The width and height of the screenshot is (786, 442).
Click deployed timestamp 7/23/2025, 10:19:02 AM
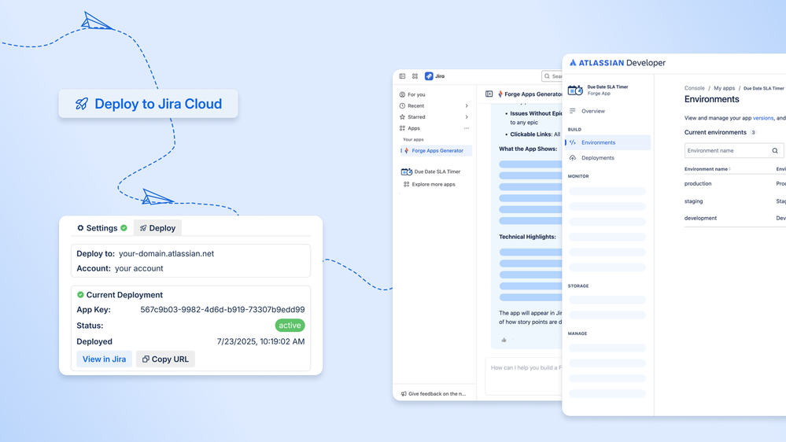click(x=260, y=341)
